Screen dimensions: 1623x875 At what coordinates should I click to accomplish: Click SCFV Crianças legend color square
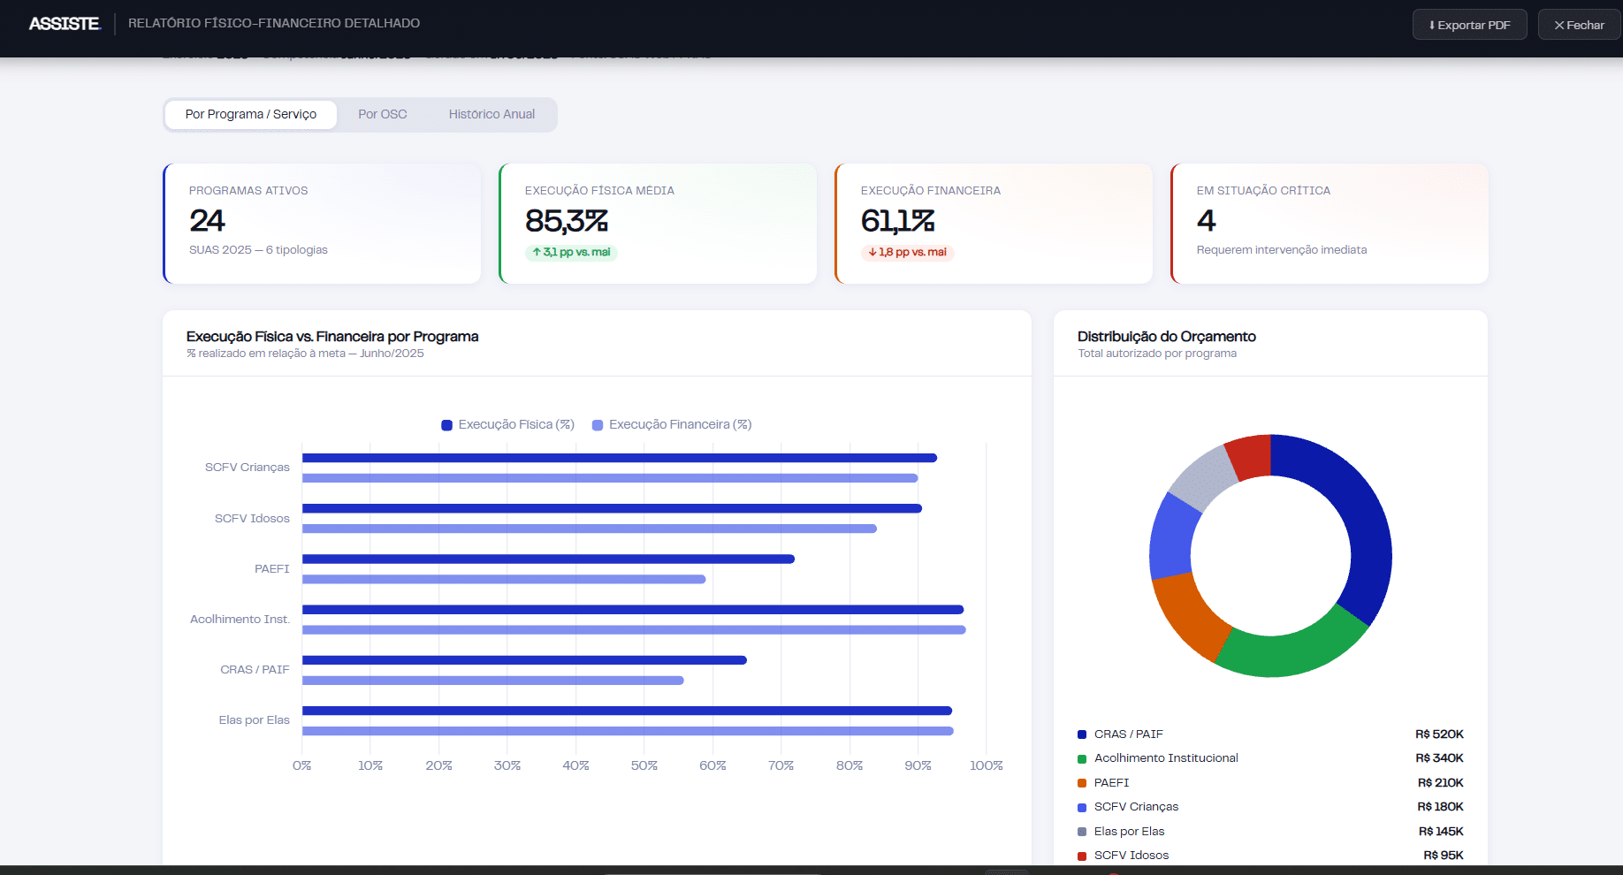(1082, 807)
